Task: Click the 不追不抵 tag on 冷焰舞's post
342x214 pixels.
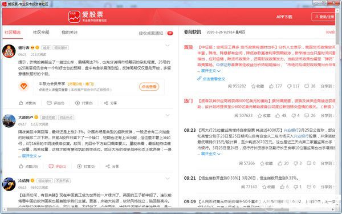Action: 62,181
